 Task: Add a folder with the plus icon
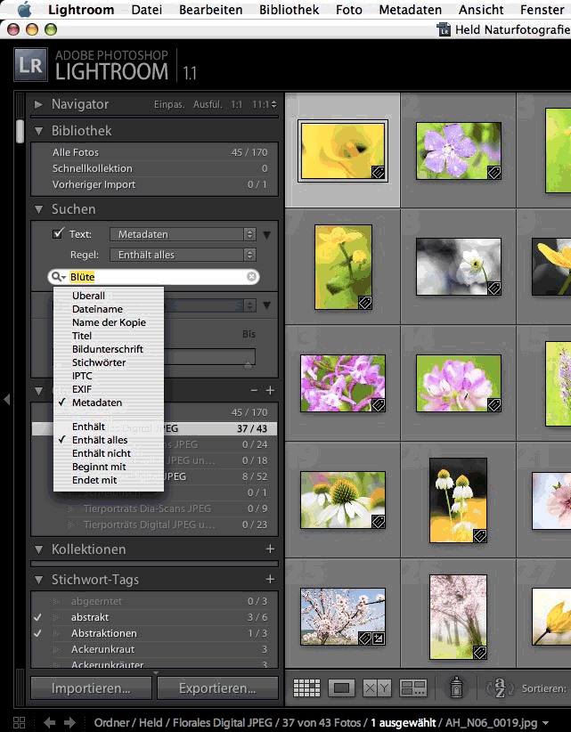pos(270,390)
